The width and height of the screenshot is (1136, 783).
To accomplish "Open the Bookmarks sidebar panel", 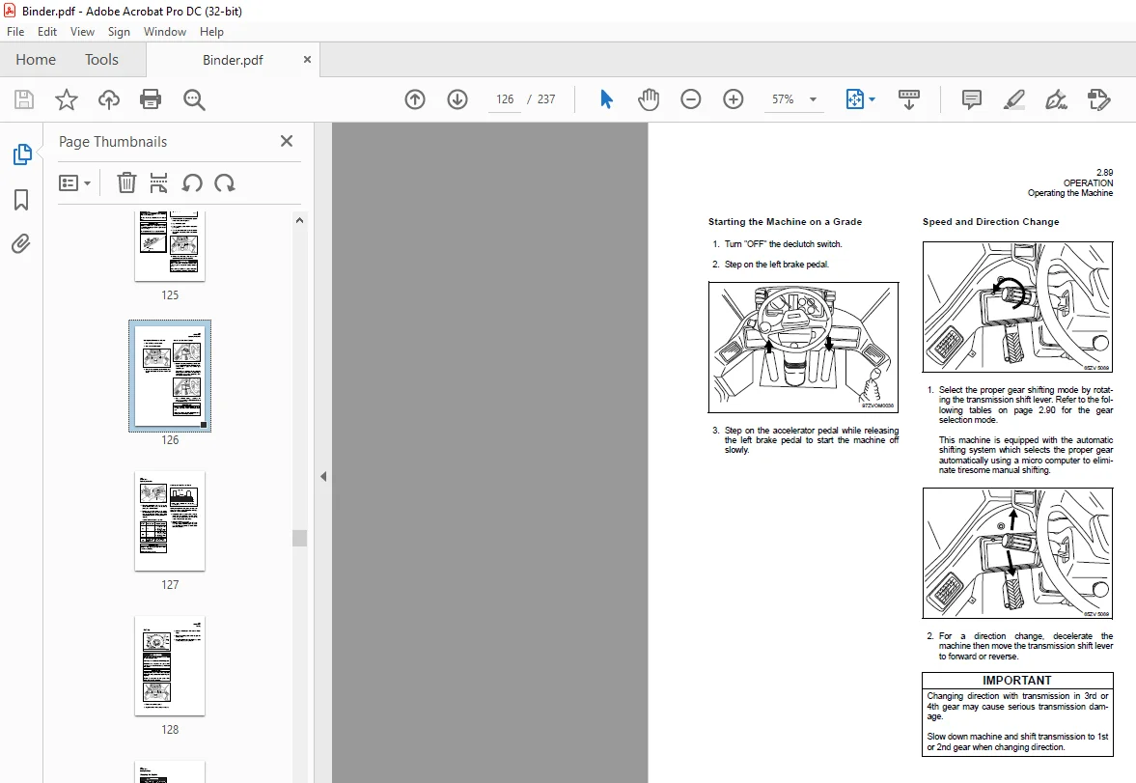I will click(21, 200).
